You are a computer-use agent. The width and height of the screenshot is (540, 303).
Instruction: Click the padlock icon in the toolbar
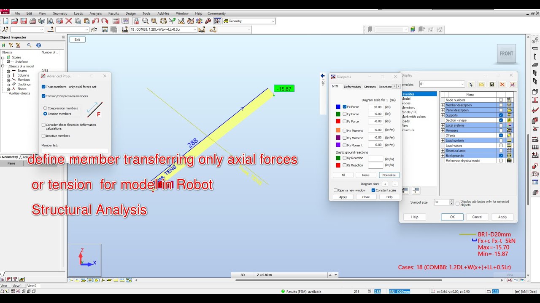[136, 21]
